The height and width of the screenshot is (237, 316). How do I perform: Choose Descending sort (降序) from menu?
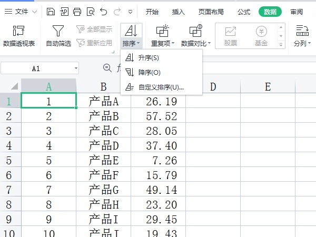149,72
